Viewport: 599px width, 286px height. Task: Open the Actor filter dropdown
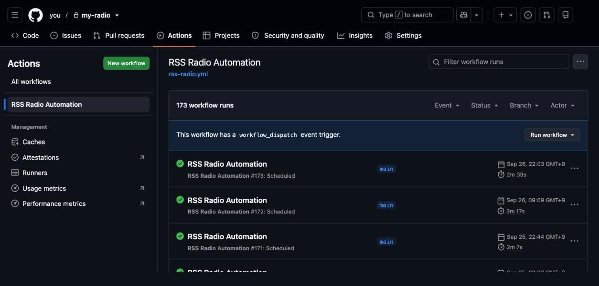[562, 105]
